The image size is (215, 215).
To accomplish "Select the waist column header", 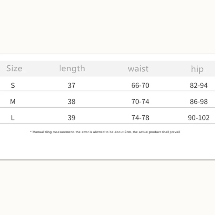I will (138, 69).
